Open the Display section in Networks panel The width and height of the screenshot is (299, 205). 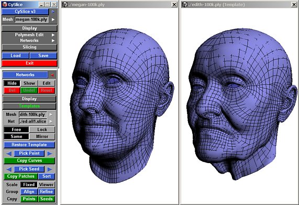pyautogui.click(x=29, y=99)
